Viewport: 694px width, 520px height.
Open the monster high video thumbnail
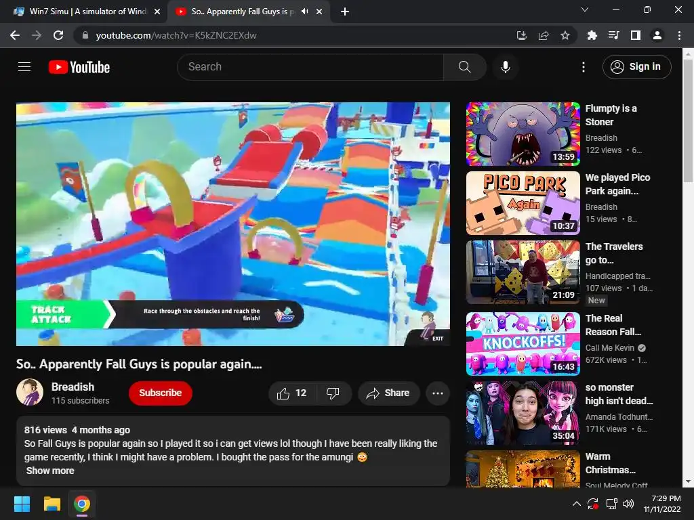tap(523, 412)
